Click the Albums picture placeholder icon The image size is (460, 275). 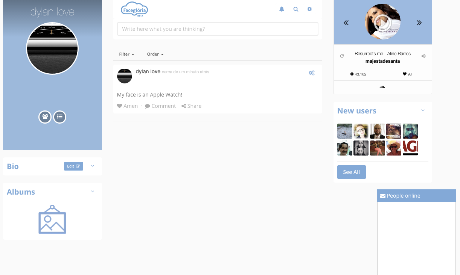coord(52,219)
